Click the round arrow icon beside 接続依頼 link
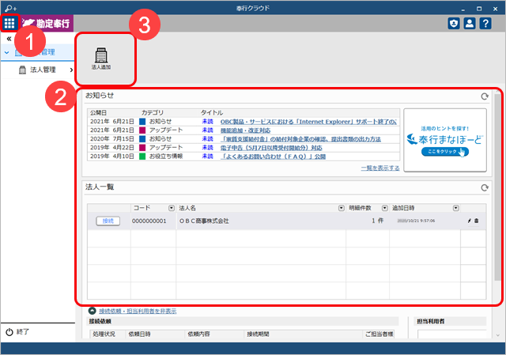The width and height of the screenshot is (506, 355). tap(93, 311)
